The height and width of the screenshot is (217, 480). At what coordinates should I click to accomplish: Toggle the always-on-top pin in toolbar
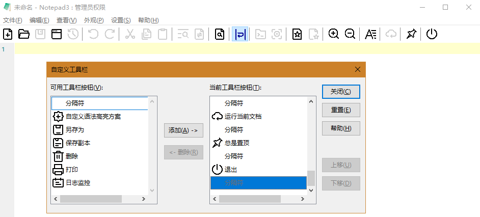(411, 34)
